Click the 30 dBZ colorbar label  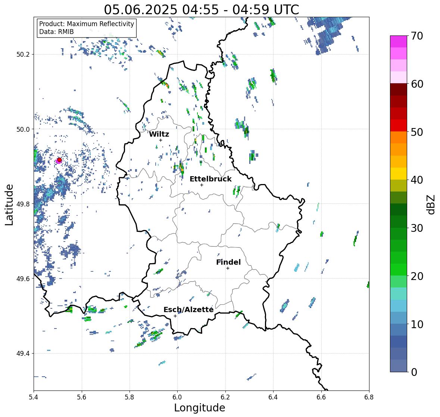coord(417,228)
